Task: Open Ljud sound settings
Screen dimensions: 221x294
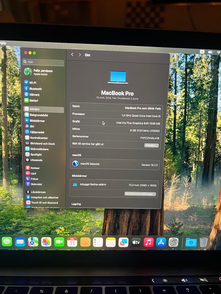Action: [33, 173]
